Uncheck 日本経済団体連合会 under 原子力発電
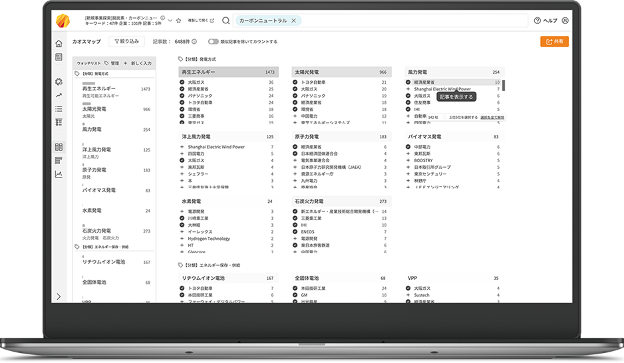 (x=295, y=154)
